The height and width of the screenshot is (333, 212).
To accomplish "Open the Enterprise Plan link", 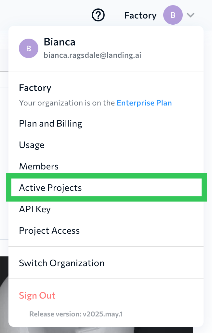I will (x=144, y=103).
